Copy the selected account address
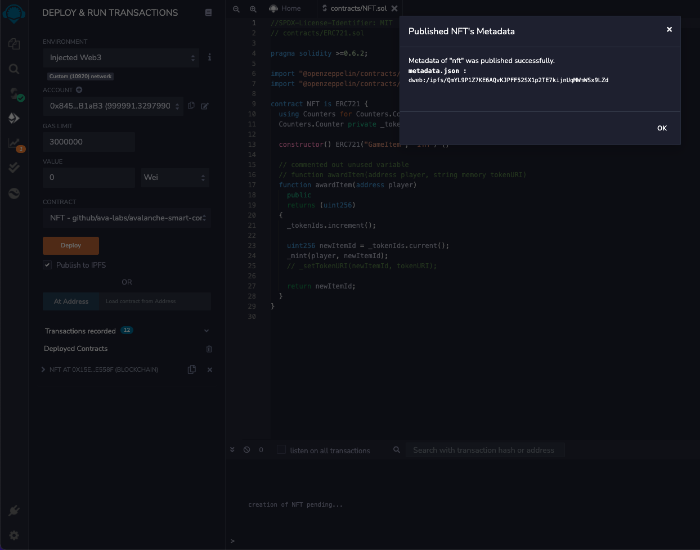700x550 pixels. point(191,106)
